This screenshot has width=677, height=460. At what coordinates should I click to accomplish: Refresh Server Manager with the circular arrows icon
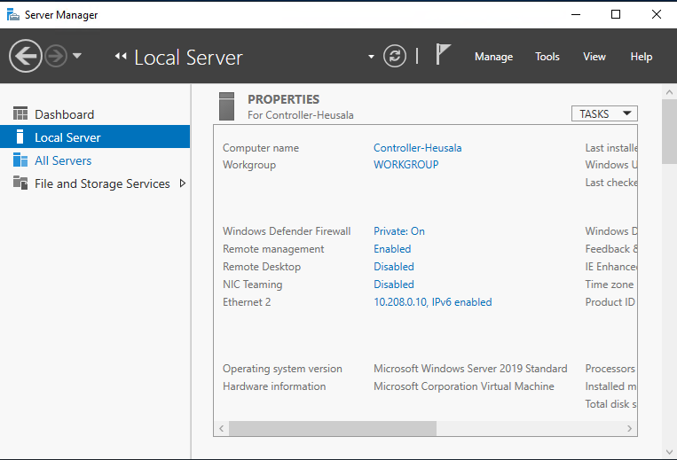(395, 56)
